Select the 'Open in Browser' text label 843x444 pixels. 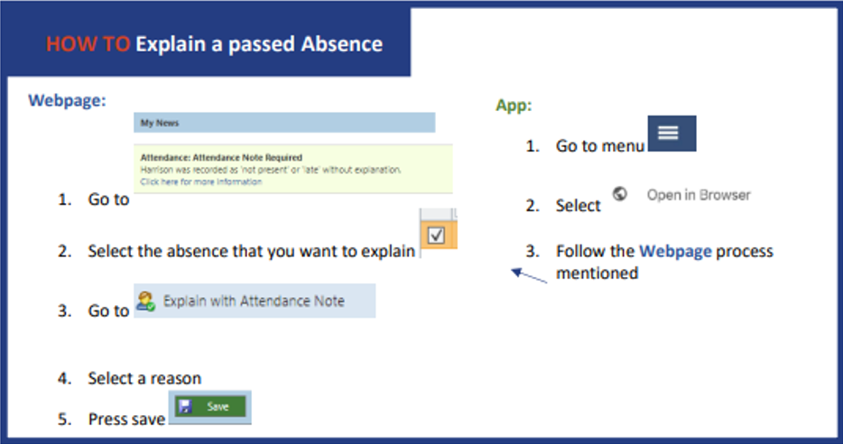click(x=698, y=195)
